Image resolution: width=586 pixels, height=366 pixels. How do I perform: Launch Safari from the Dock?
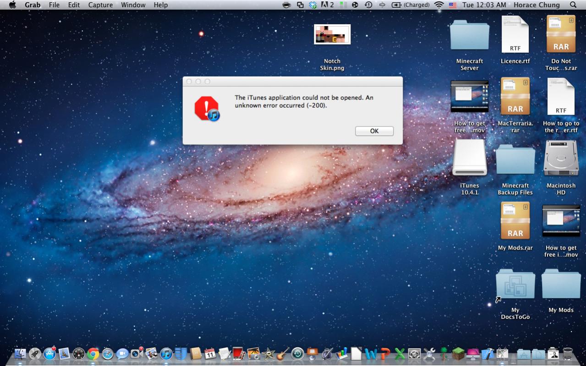(x=108, y=354)
